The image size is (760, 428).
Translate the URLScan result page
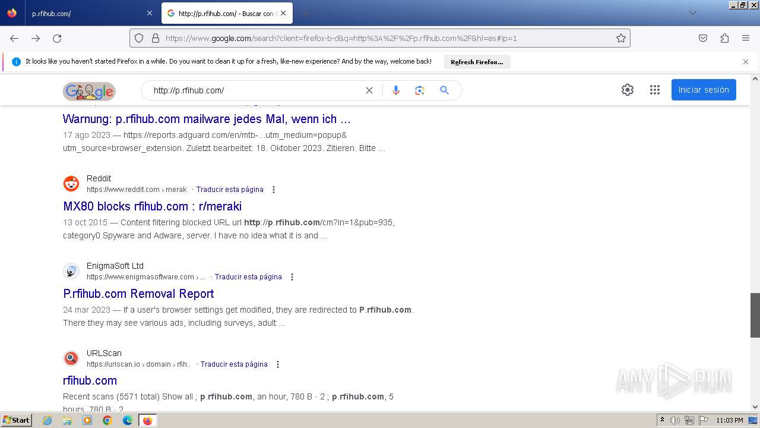[x=234, y=364]
